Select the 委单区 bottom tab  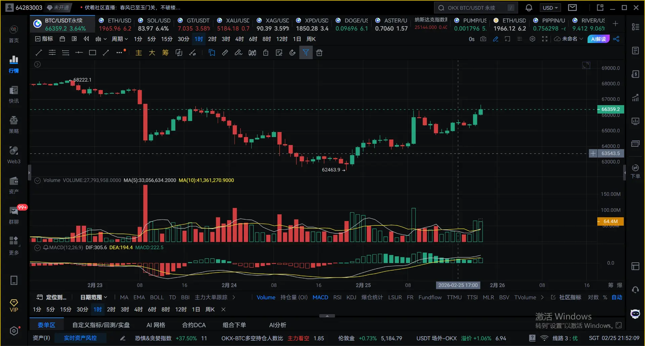pos(46,325)
